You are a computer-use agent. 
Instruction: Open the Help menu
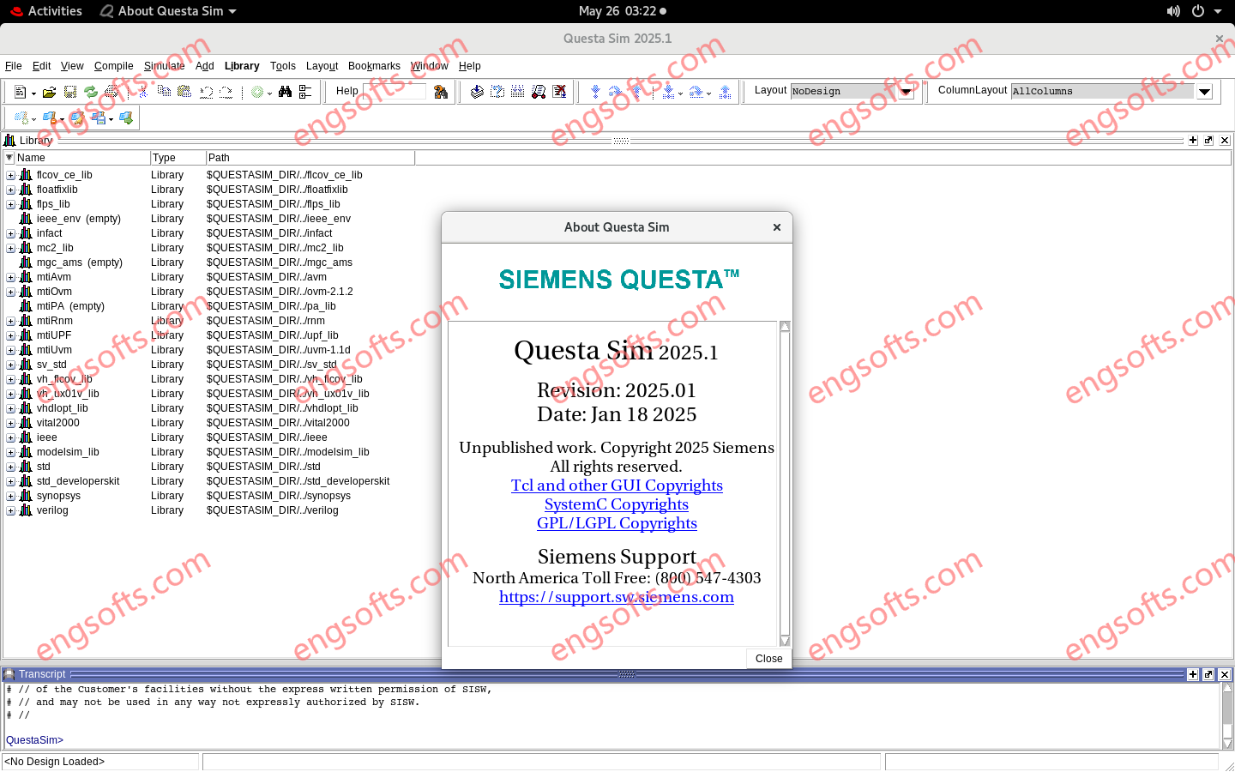[469, 66]
